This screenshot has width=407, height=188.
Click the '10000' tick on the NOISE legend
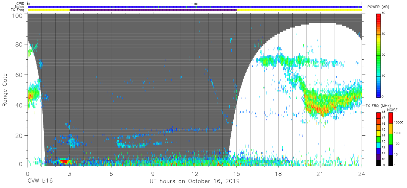coord(398,122)
